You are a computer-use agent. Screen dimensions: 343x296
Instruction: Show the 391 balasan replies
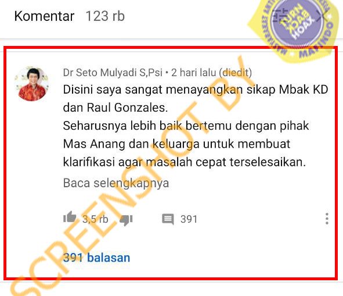coord(96,258)
